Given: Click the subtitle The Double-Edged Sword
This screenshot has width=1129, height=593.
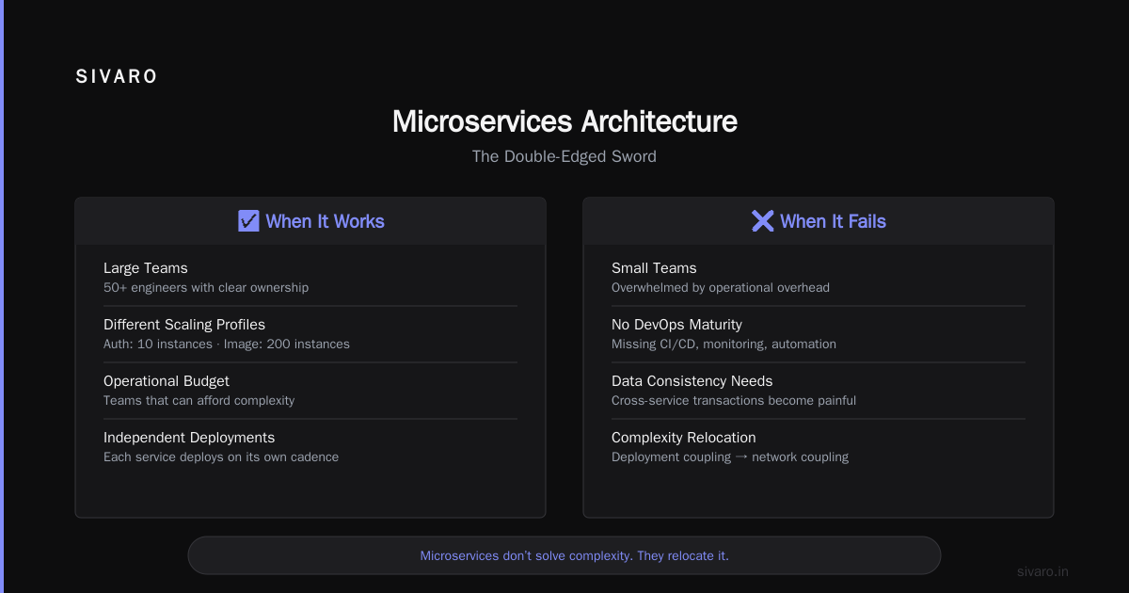Looking at the screenshot, I should click(x=564, y=156).
